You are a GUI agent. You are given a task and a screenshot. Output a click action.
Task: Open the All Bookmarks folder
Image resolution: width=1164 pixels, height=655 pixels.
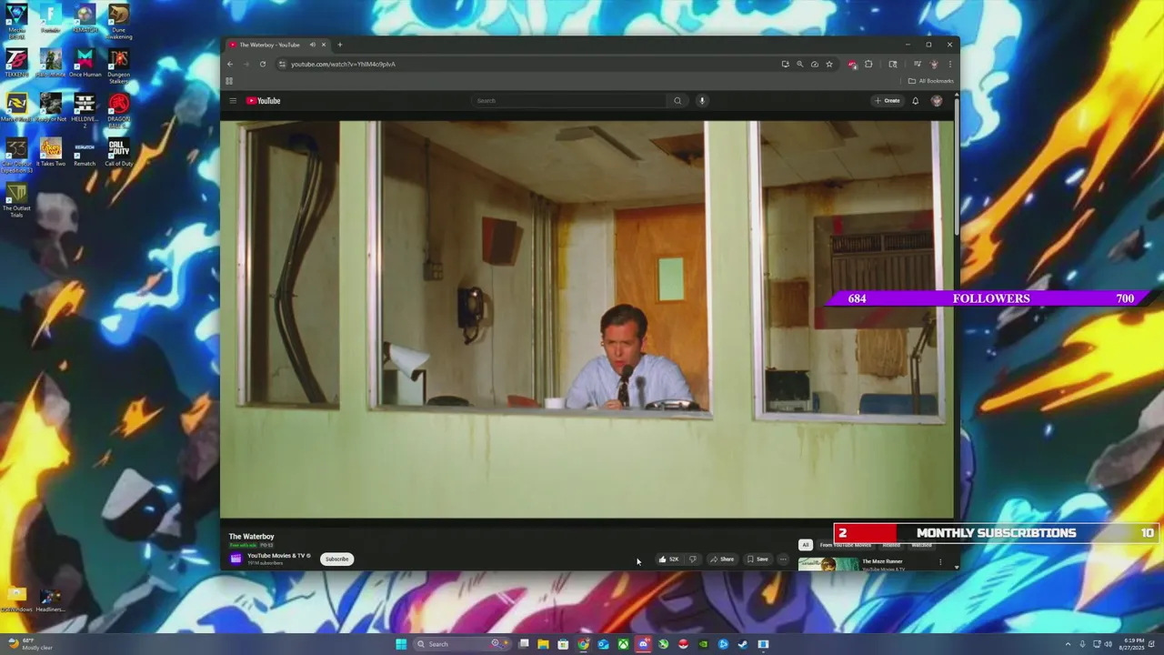(932, 81)
